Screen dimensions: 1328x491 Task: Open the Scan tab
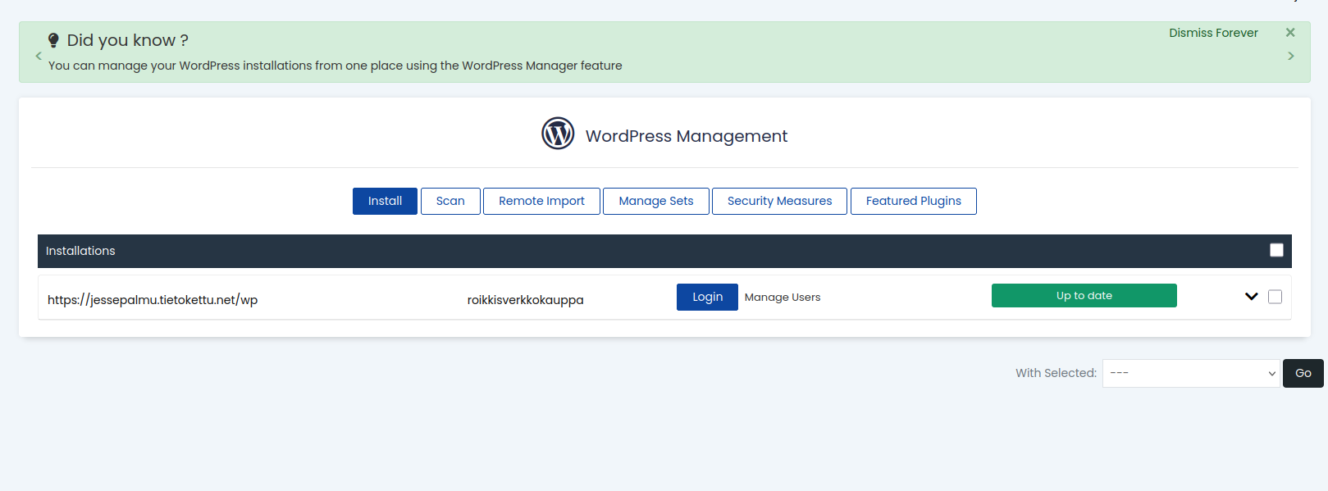pyautogui.click(x=450, y=201)
